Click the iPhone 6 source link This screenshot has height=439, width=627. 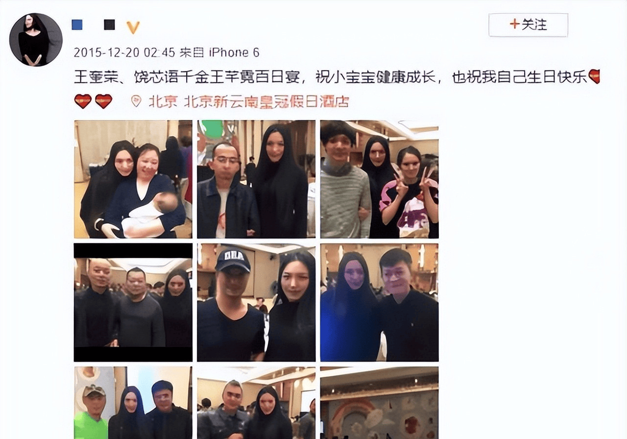click(234, 52)
